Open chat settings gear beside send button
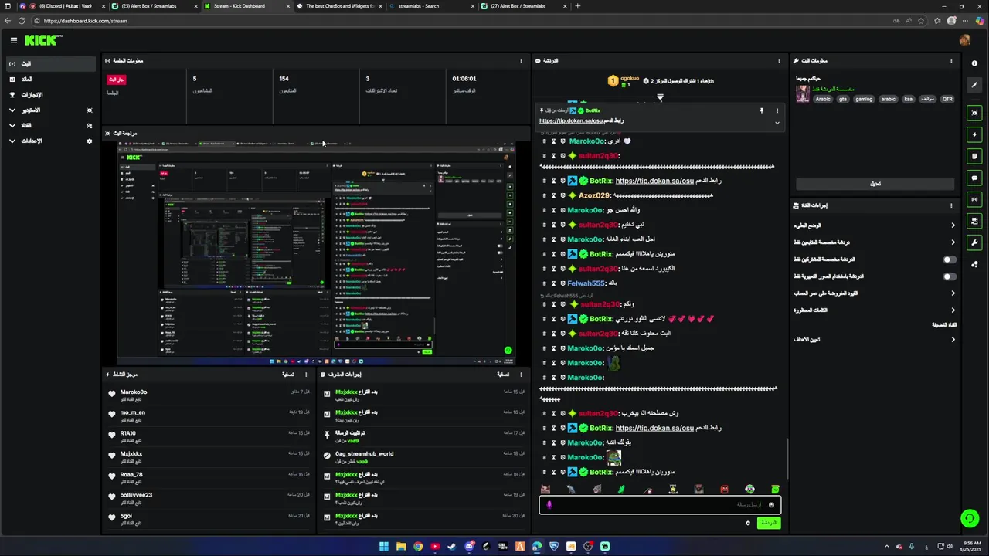This screenshot has width=989, height=556. coord(747,523)
